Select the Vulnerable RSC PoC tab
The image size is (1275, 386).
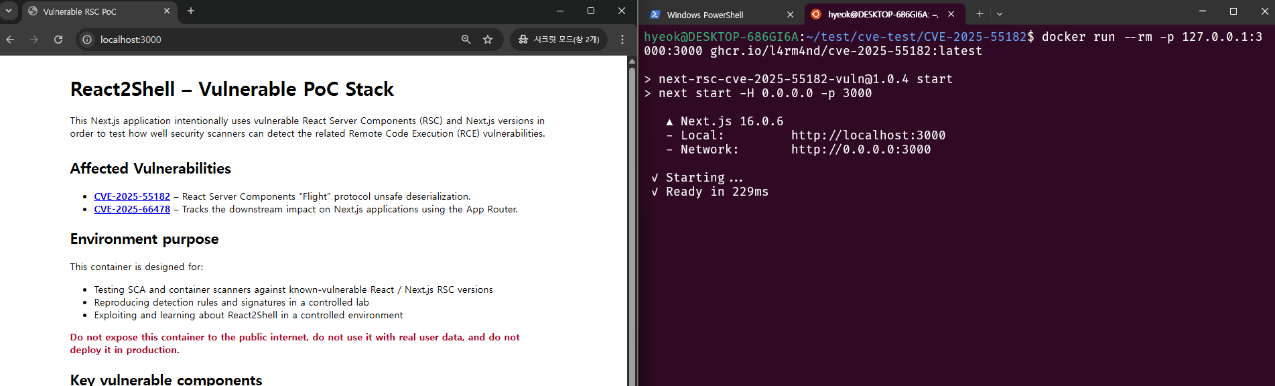tap(99, 11)
